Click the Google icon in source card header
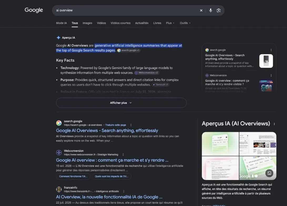 pos(207,50)
